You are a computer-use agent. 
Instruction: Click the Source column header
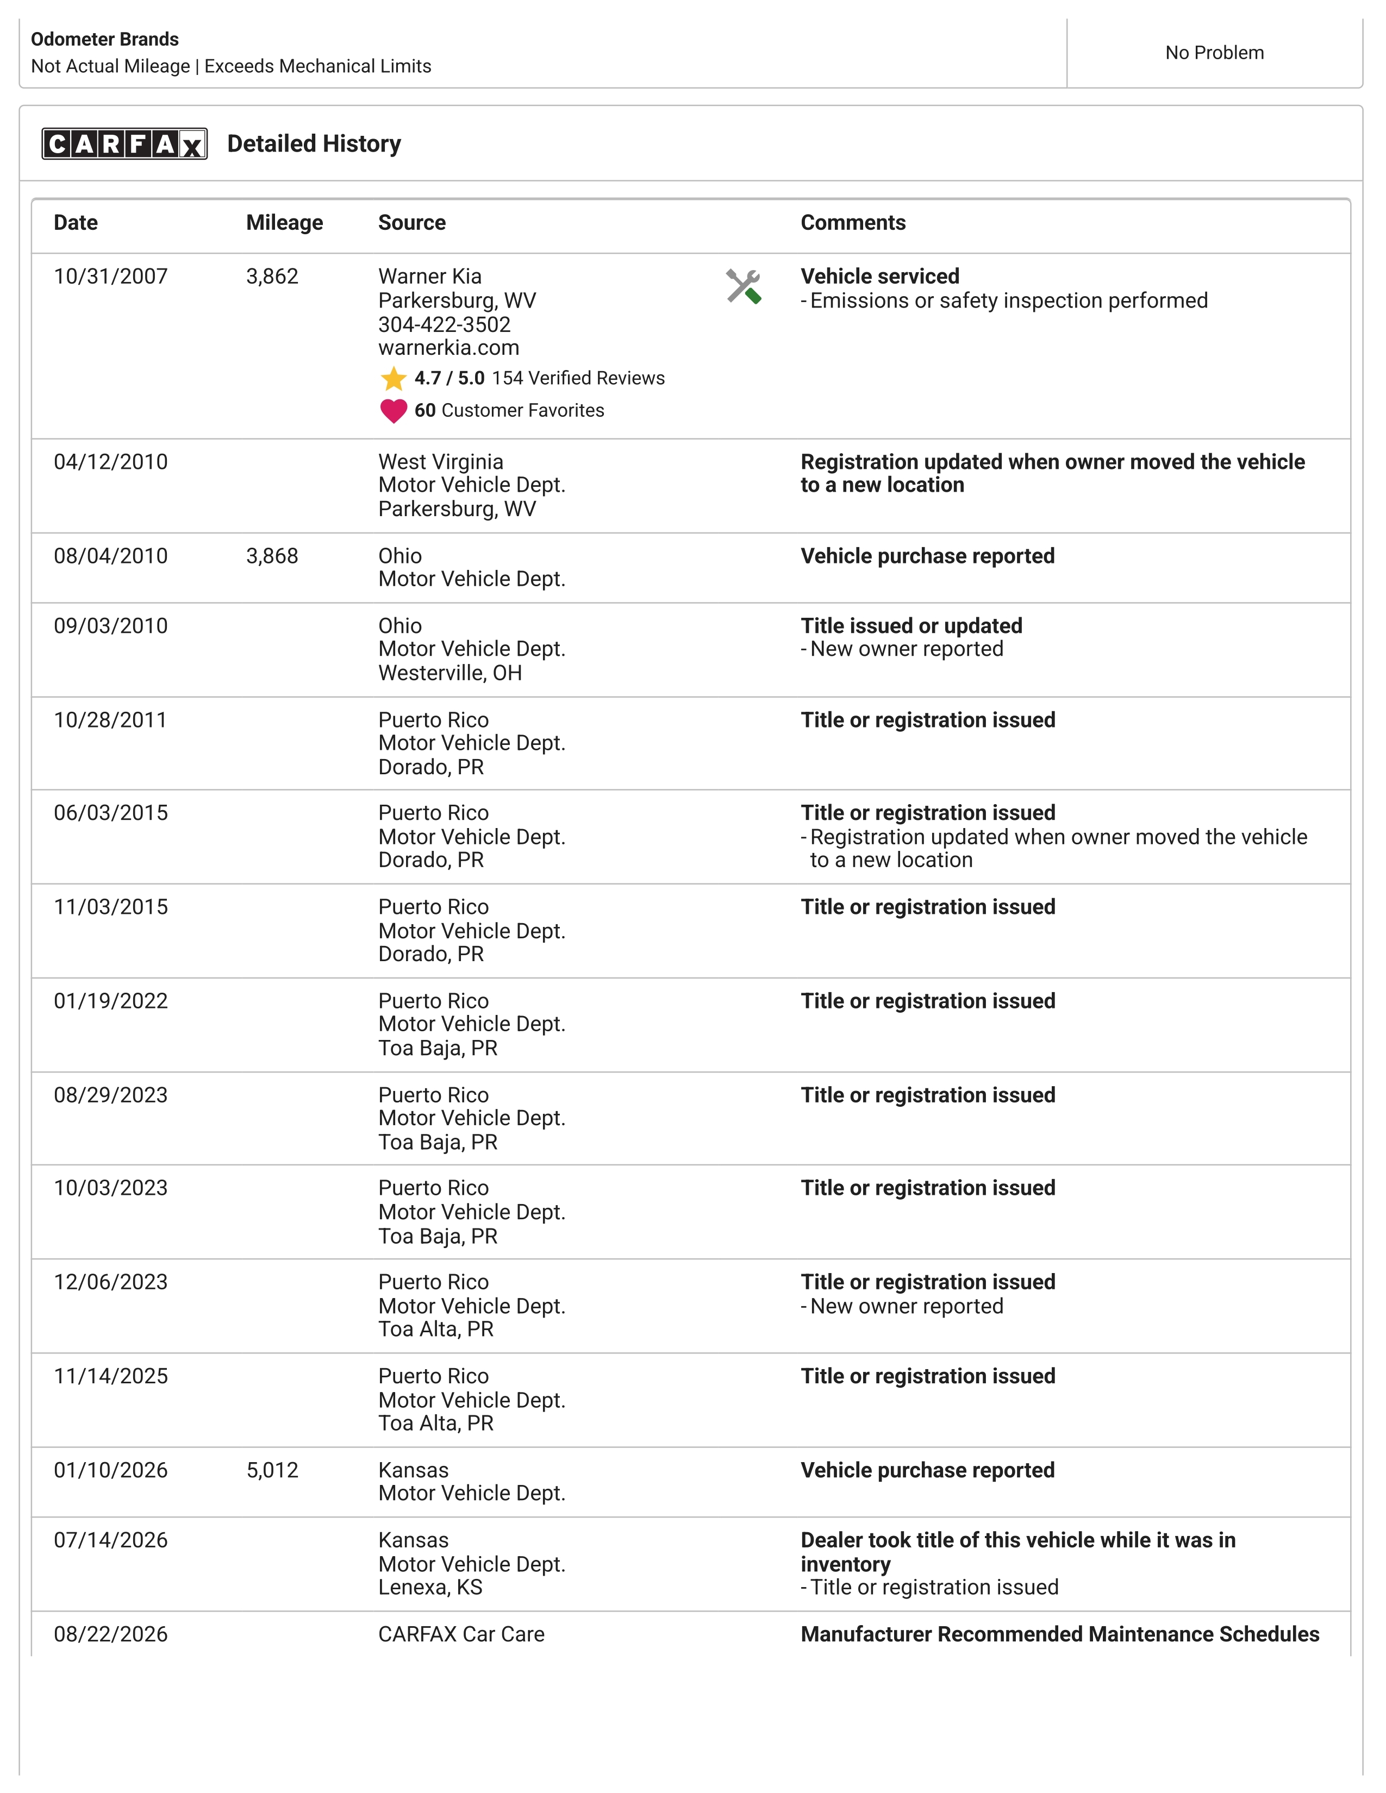(x=411, y=222)
